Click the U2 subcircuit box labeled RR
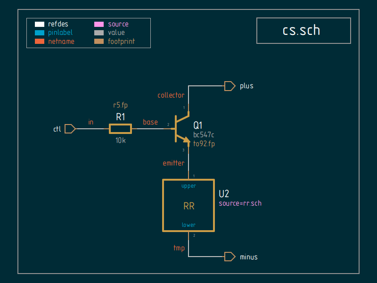The height and width of the screenshot is (283, 377). pyautogui.click(x=188, y=206)
